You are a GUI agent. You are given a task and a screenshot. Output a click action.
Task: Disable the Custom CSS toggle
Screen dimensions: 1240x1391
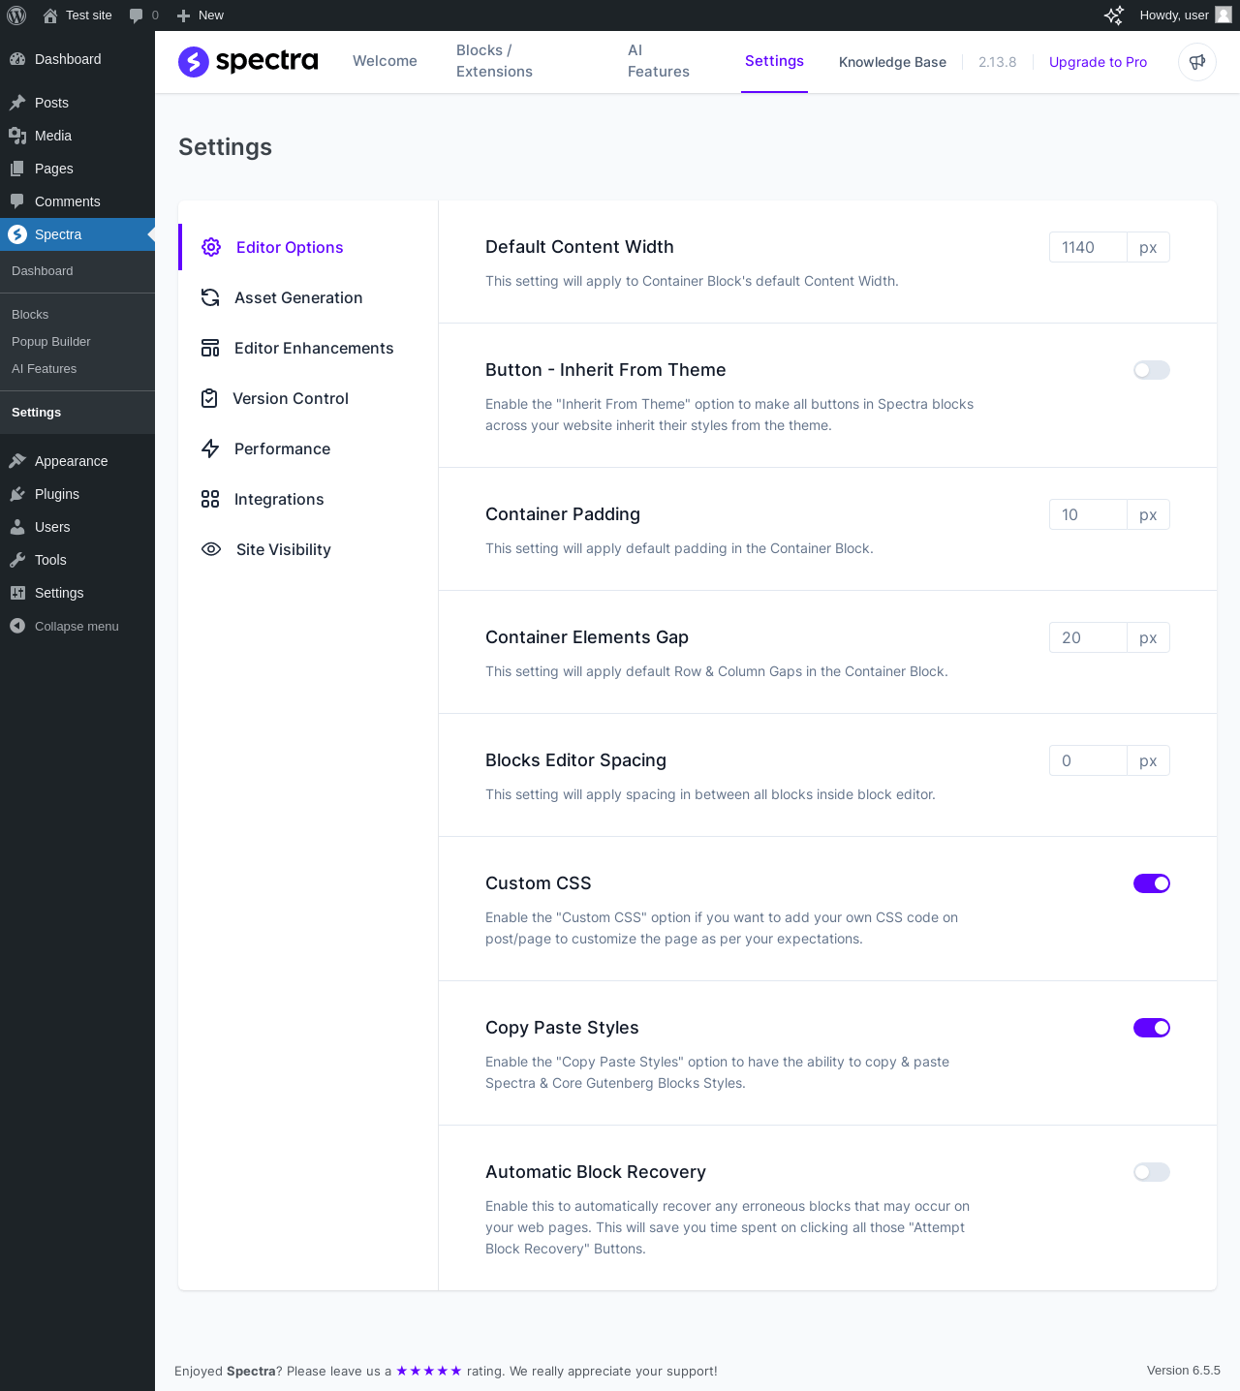click(1151, 883)
